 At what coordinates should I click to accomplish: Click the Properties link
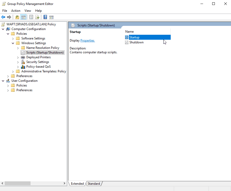click(87, 40)
